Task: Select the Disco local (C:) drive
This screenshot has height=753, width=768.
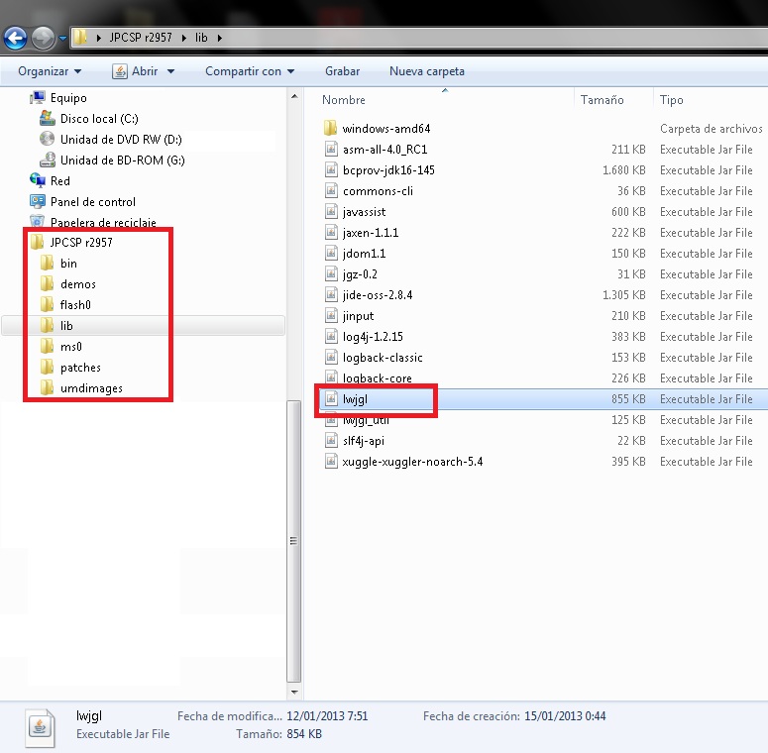Action: point(98,119)
